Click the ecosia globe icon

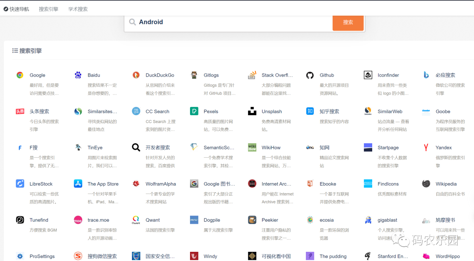[310, 220]
